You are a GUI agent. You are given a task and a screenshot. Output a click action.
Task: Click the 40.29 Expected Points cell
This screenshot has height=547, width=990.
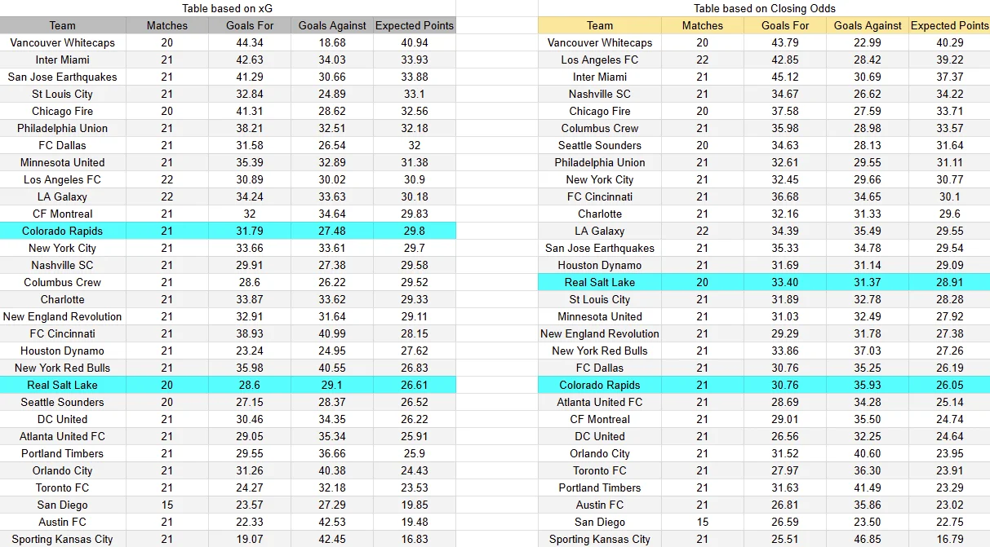point(949,42)
